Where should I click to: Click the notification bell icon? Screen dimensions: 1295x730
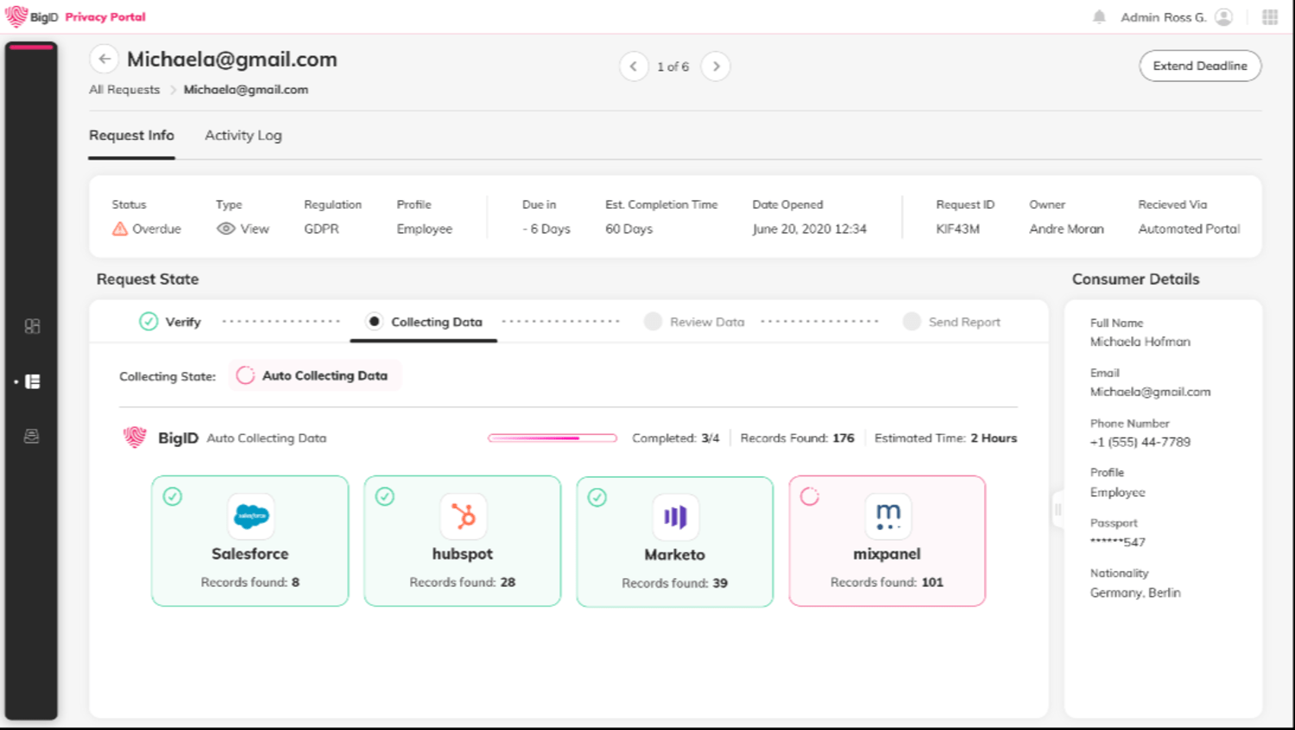(1099, 17)
